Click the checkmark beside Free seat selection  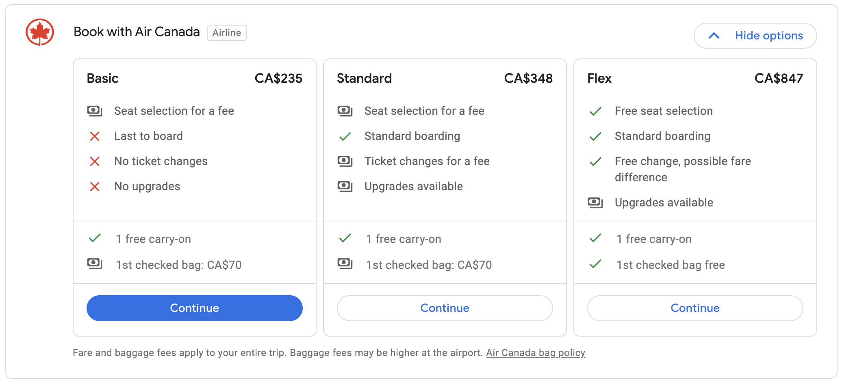[595, 111]
